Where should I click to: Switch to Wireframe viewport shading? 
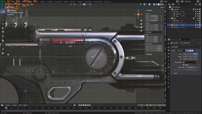point(157,4)
